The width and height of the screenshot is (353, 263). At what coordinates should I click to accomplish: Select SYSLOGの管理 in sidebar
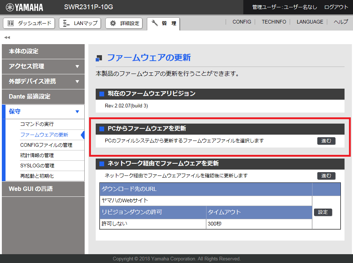click(37, 166)
